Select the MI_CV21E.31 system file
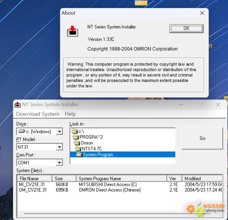 (32, 184)
